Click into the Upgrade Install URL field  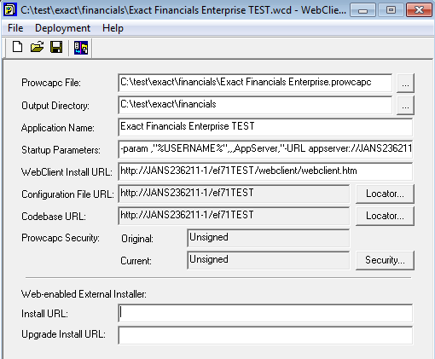[x=265, y=335]
